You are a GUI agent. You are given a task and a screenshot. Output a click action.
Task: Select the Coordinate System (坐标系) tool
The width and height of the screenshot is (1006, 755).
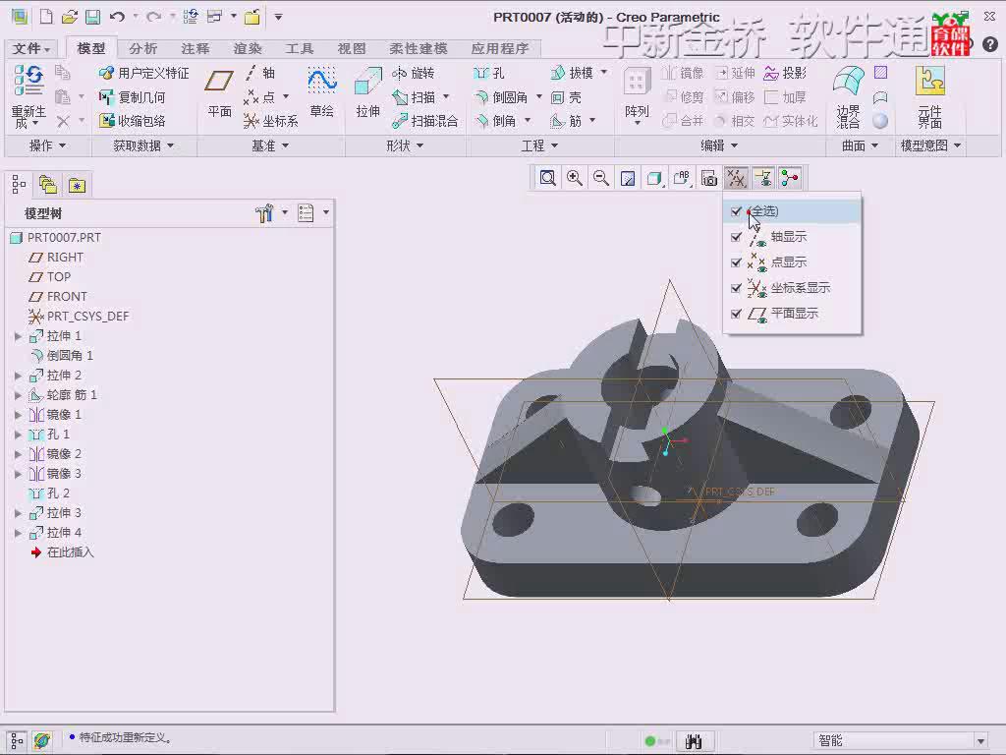point(271,121)
